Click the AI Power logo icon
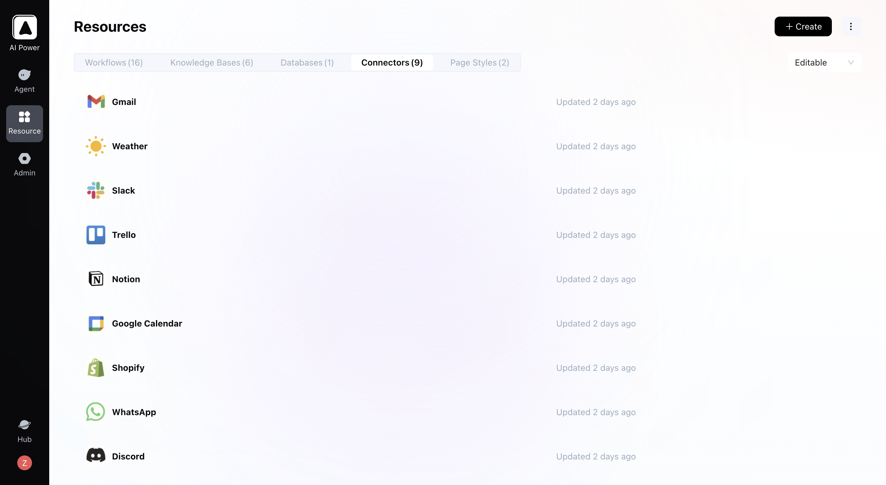 (x=24, y=27)
